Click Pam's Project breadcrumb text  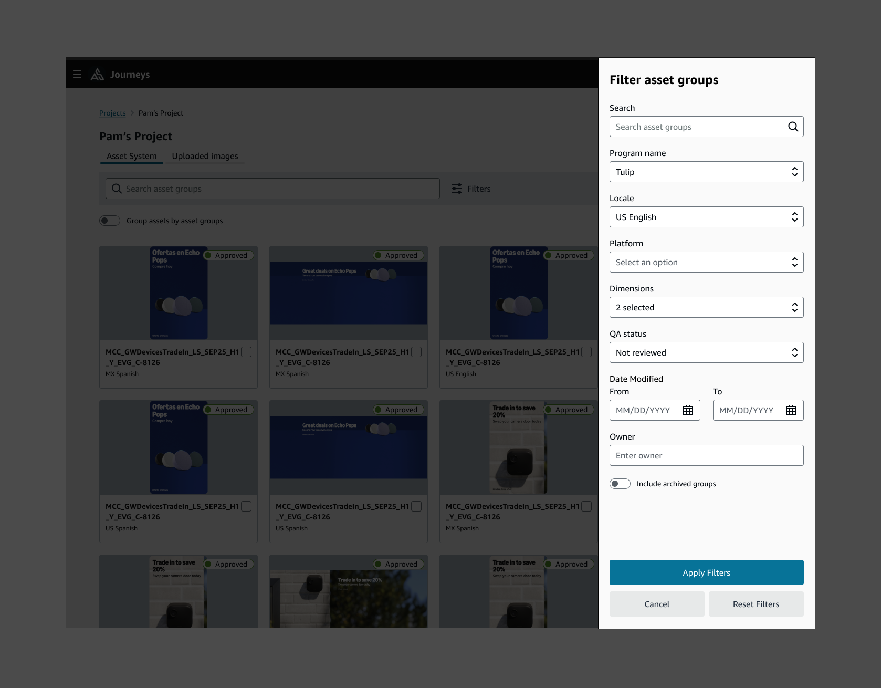161,113
